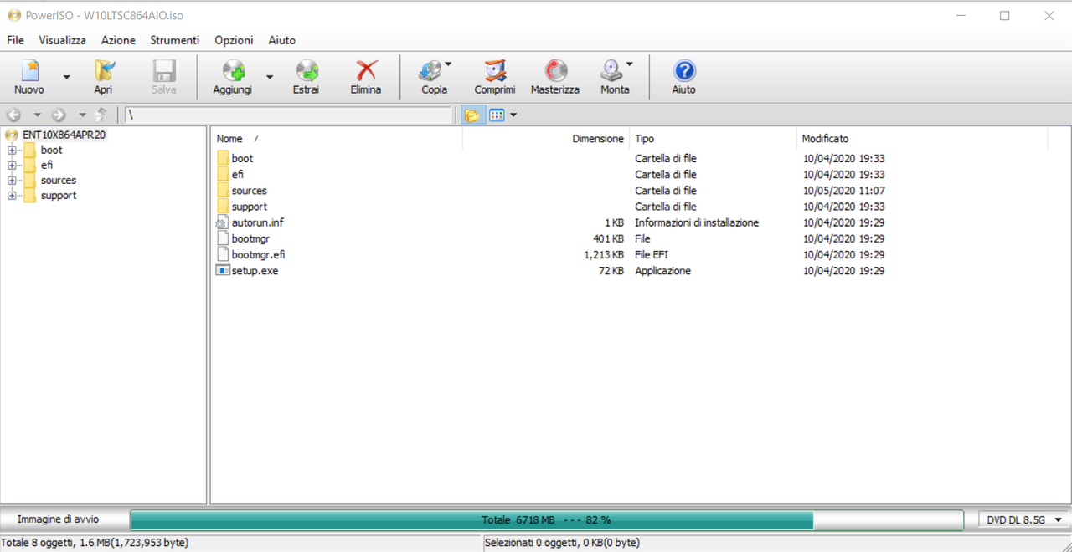1072x552 pixels.
Task: Open the Forward history dropdown arrow
Action: point(82,115)
